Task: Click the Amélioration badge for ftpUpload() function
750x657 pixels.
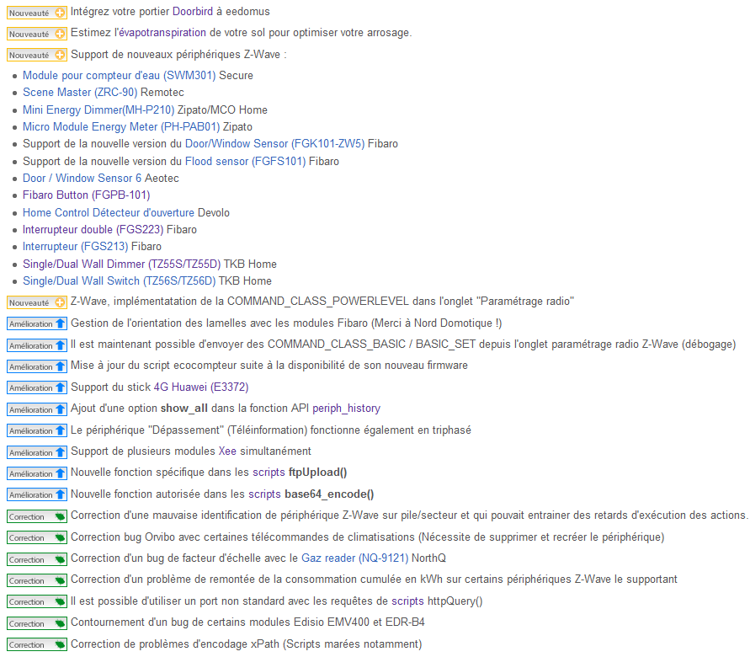Action: point(37,473)
